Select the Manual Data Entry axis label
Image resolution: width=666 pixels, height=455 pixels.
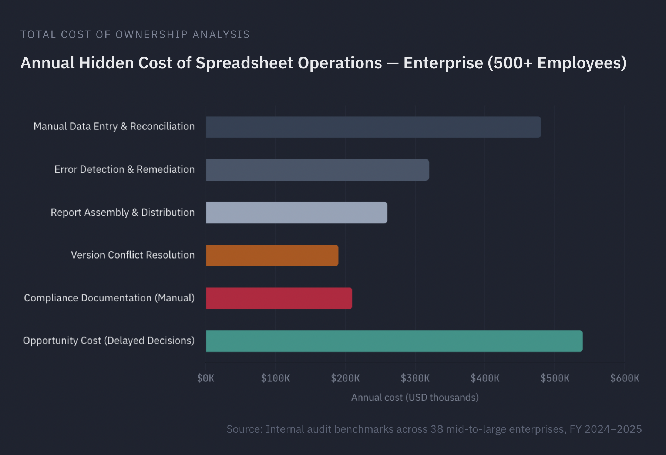[114, 126]
